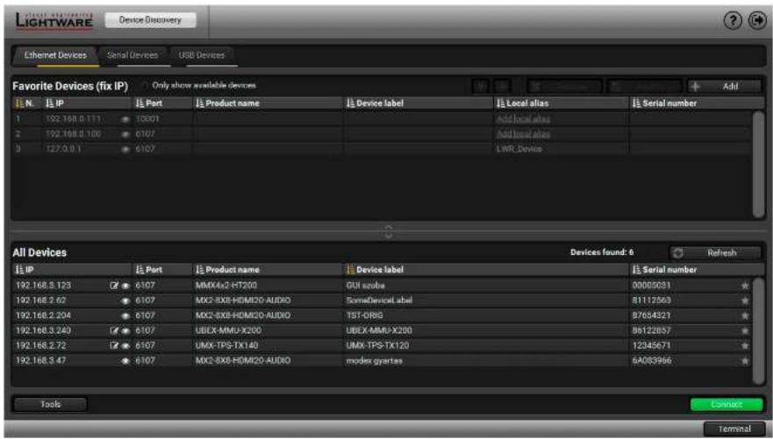Star the SomeDeviceLabel device row
This screenshot has height=439, width=773.
click(745, 301)
